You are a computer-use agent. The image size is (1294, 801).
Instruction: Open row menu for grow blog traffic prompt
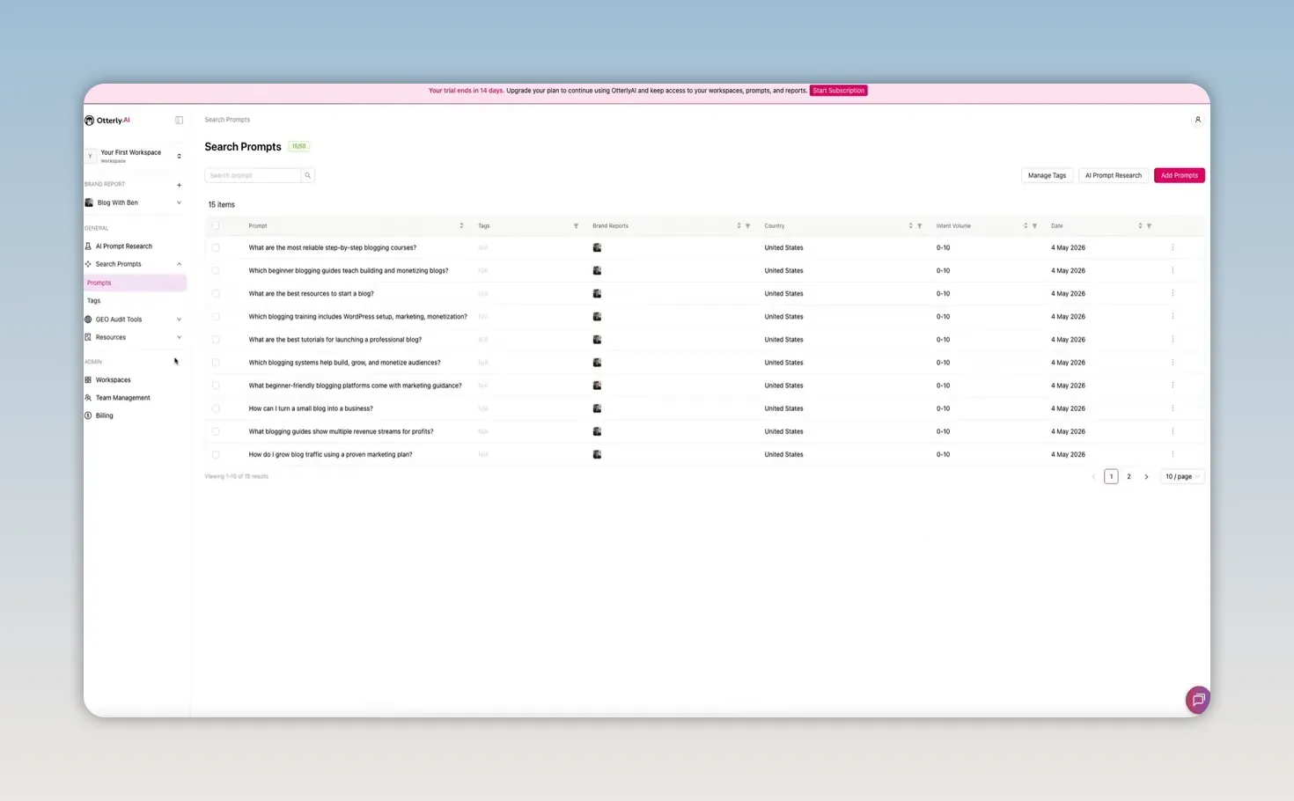[x=1173, y=454]
